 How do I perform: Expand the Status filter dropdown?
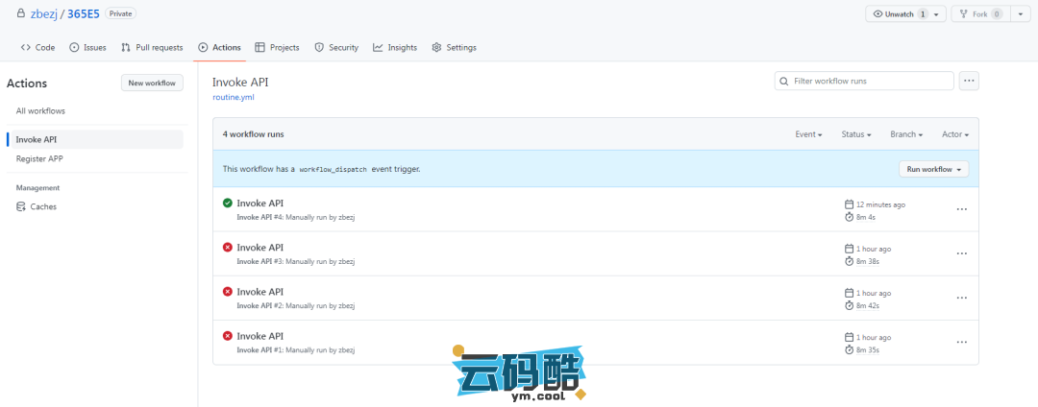(855, 134)
